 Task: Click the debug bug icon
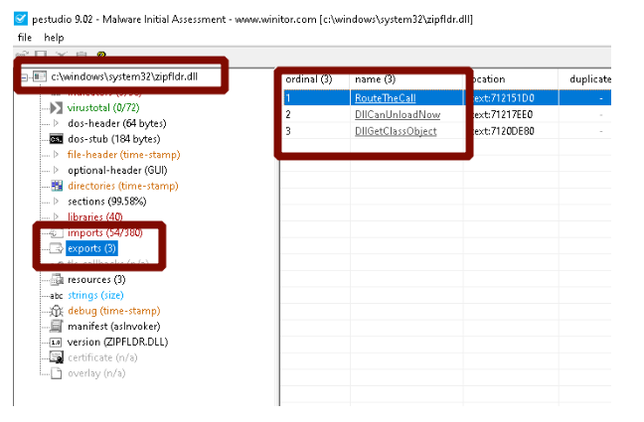tap(57, 311)
